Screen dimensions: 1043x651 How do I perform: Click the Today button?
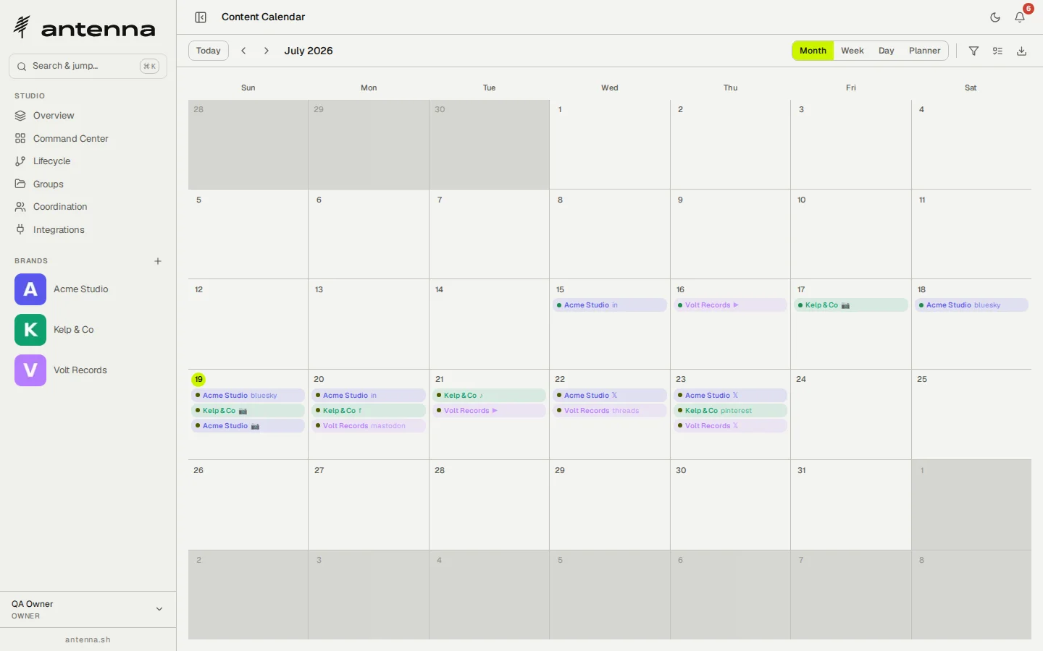(209, 51)
